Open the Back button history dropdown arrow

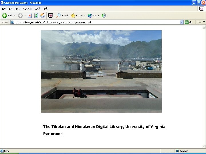pyautogui.click(x=15, y=15)
